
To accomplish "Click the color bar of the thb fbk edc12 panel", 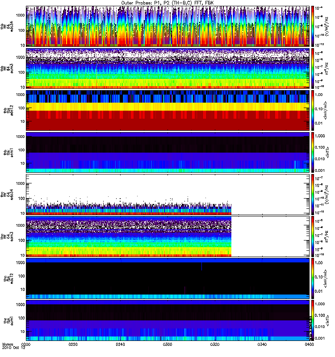I will (313, 110).
